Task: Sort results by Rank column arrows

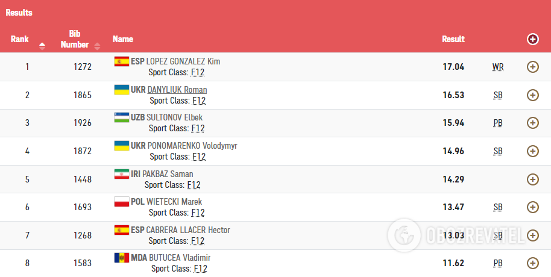Action: coord(42,45)
